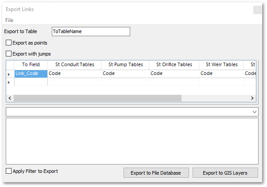
Task: Click the scroll left arrow of grid
Action: tap(10, 98)
